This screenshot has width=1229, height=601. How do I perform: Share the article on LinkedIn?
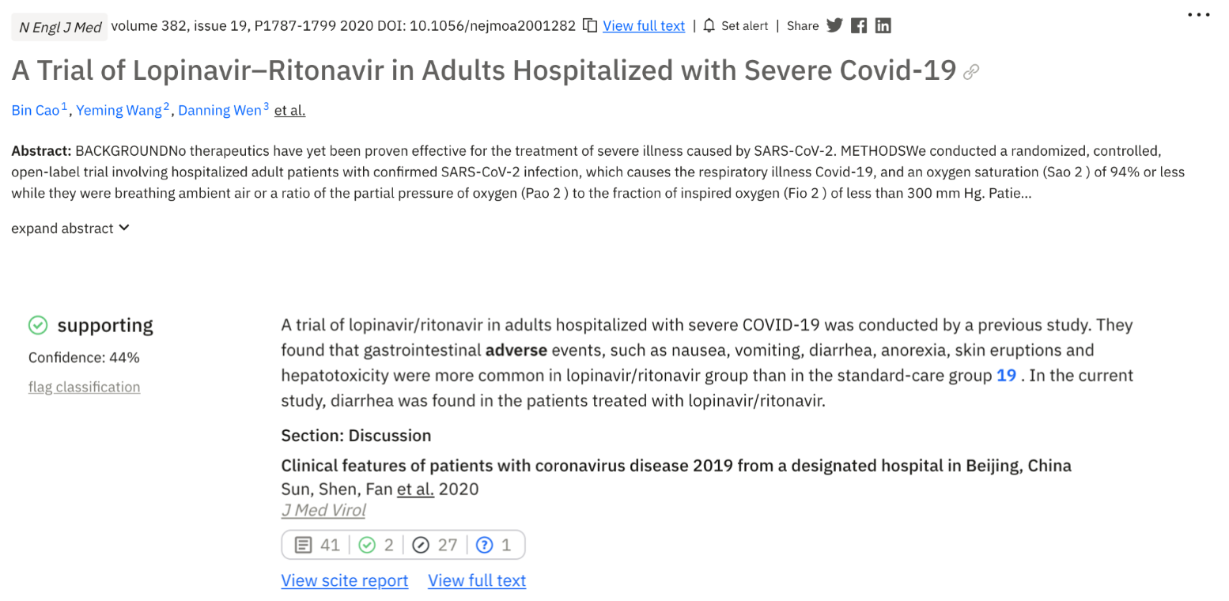(883, 25)
